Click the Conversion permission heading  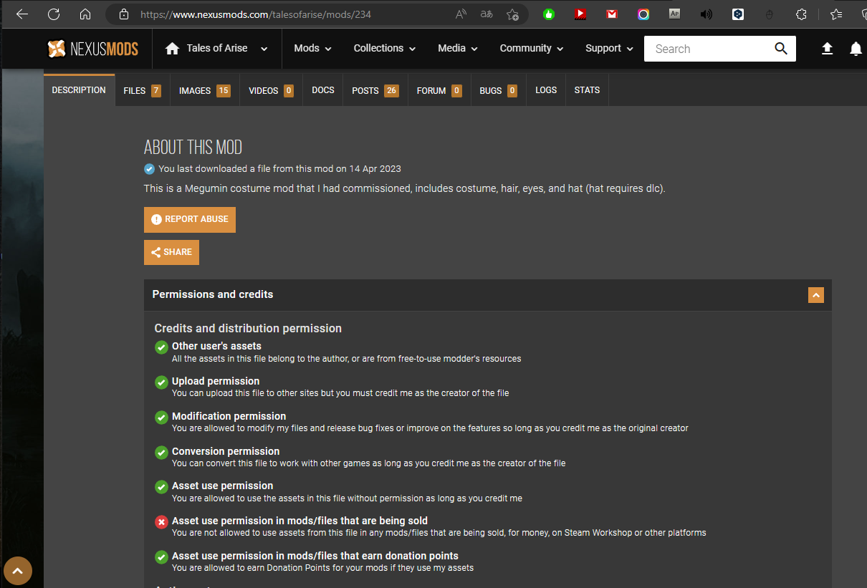pos(226,451)
